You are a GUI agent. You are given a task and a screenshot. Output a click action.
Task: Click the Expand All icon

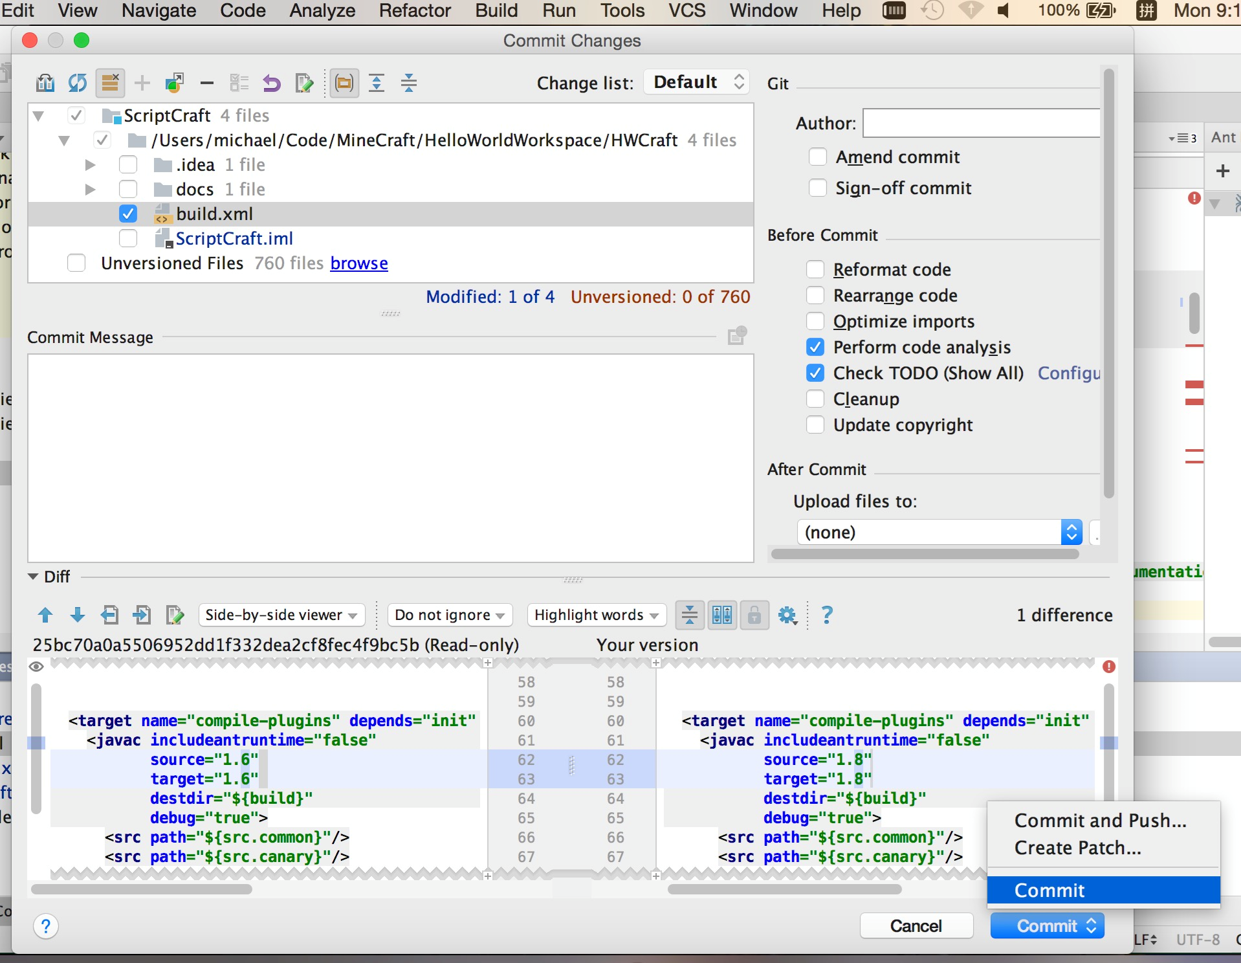tap(377, 83)
